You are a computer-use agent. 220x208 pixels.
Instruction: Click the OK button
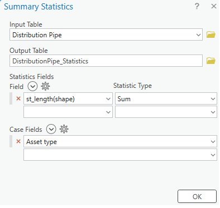tap(197, 196)
